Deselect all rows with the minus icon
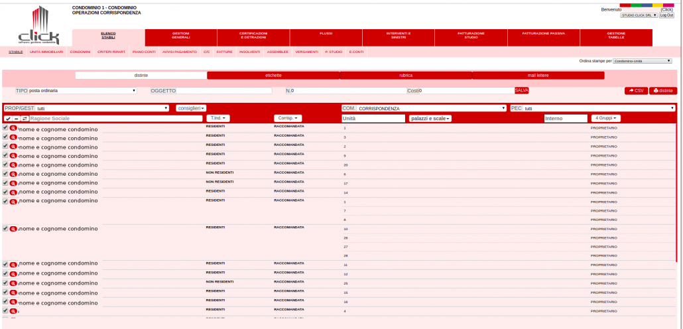Image resolution: width=683 pixels, height=329 pixels. pyautogui.click(x=16, y=119)
